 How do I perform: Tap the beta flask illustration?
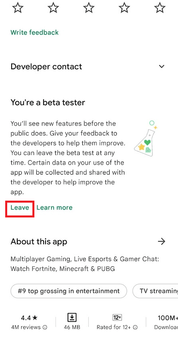(x=146, y=139)
